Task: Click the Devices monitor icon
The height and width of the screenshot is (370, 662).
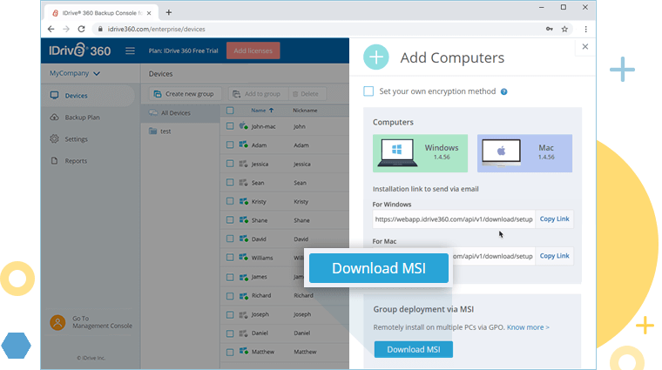Action: click(x=55, y=96)
